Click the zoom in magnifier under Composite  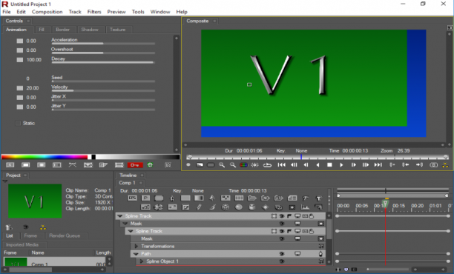[x=222, y=164]
